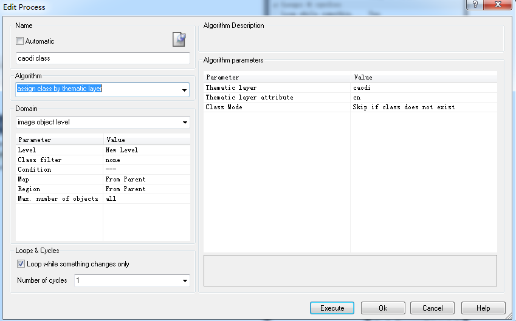Uncheck Loop while something changes only
The image size is (516, 321).
21,264
